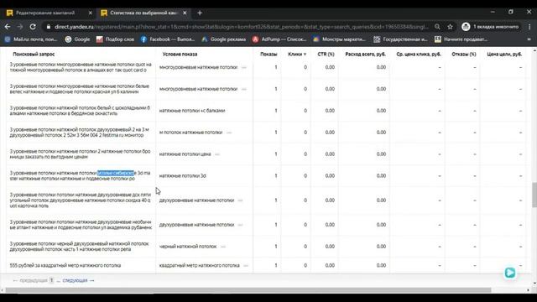Click the browser forward arrow
The image size is (537, 302).
(x=20, y=27)
